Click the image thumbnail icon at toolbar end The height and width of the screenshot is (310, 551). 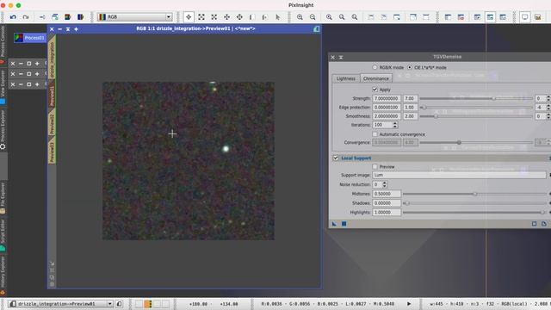coord(537,17)
